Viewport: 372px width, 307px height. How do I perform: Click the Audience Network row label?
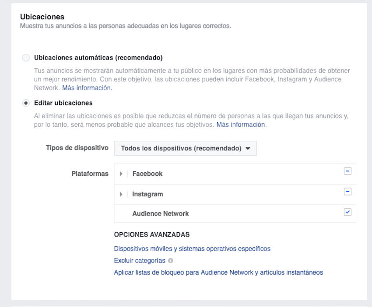pos(160,213)
